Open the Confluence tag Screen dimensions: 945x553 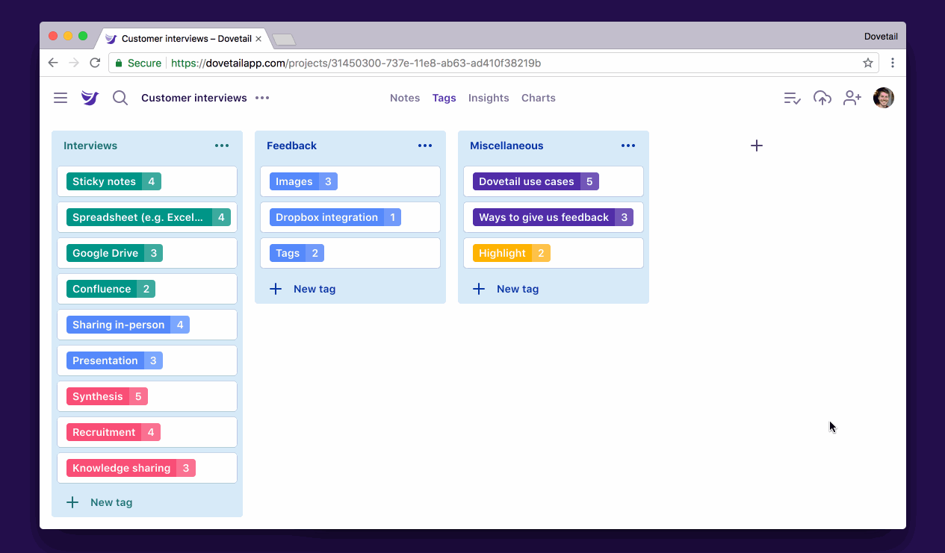pos(111,289)
